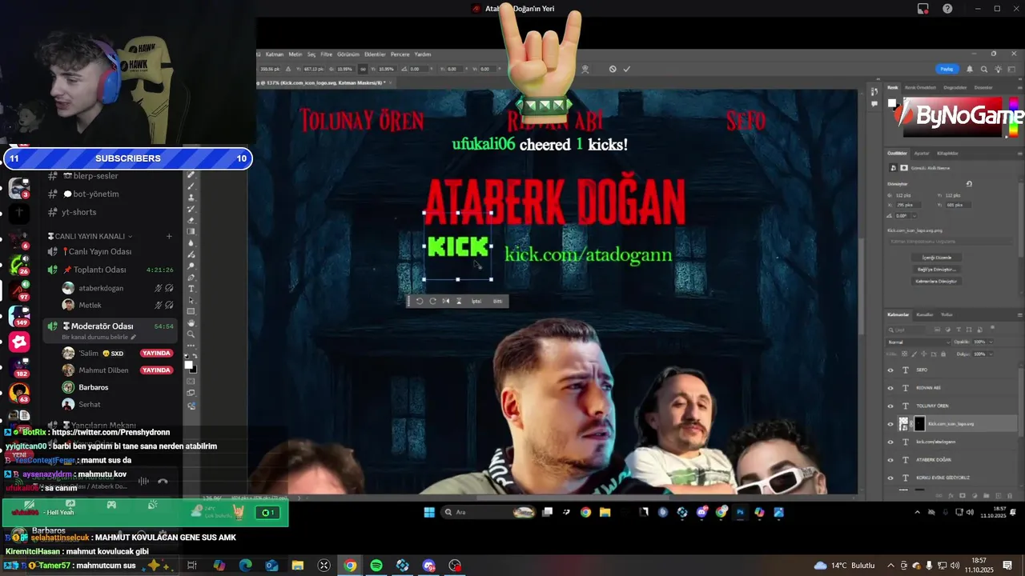Open Photoshop notifications bell icon
Viewport: 1025px width, 576px height.
(970, 70)
